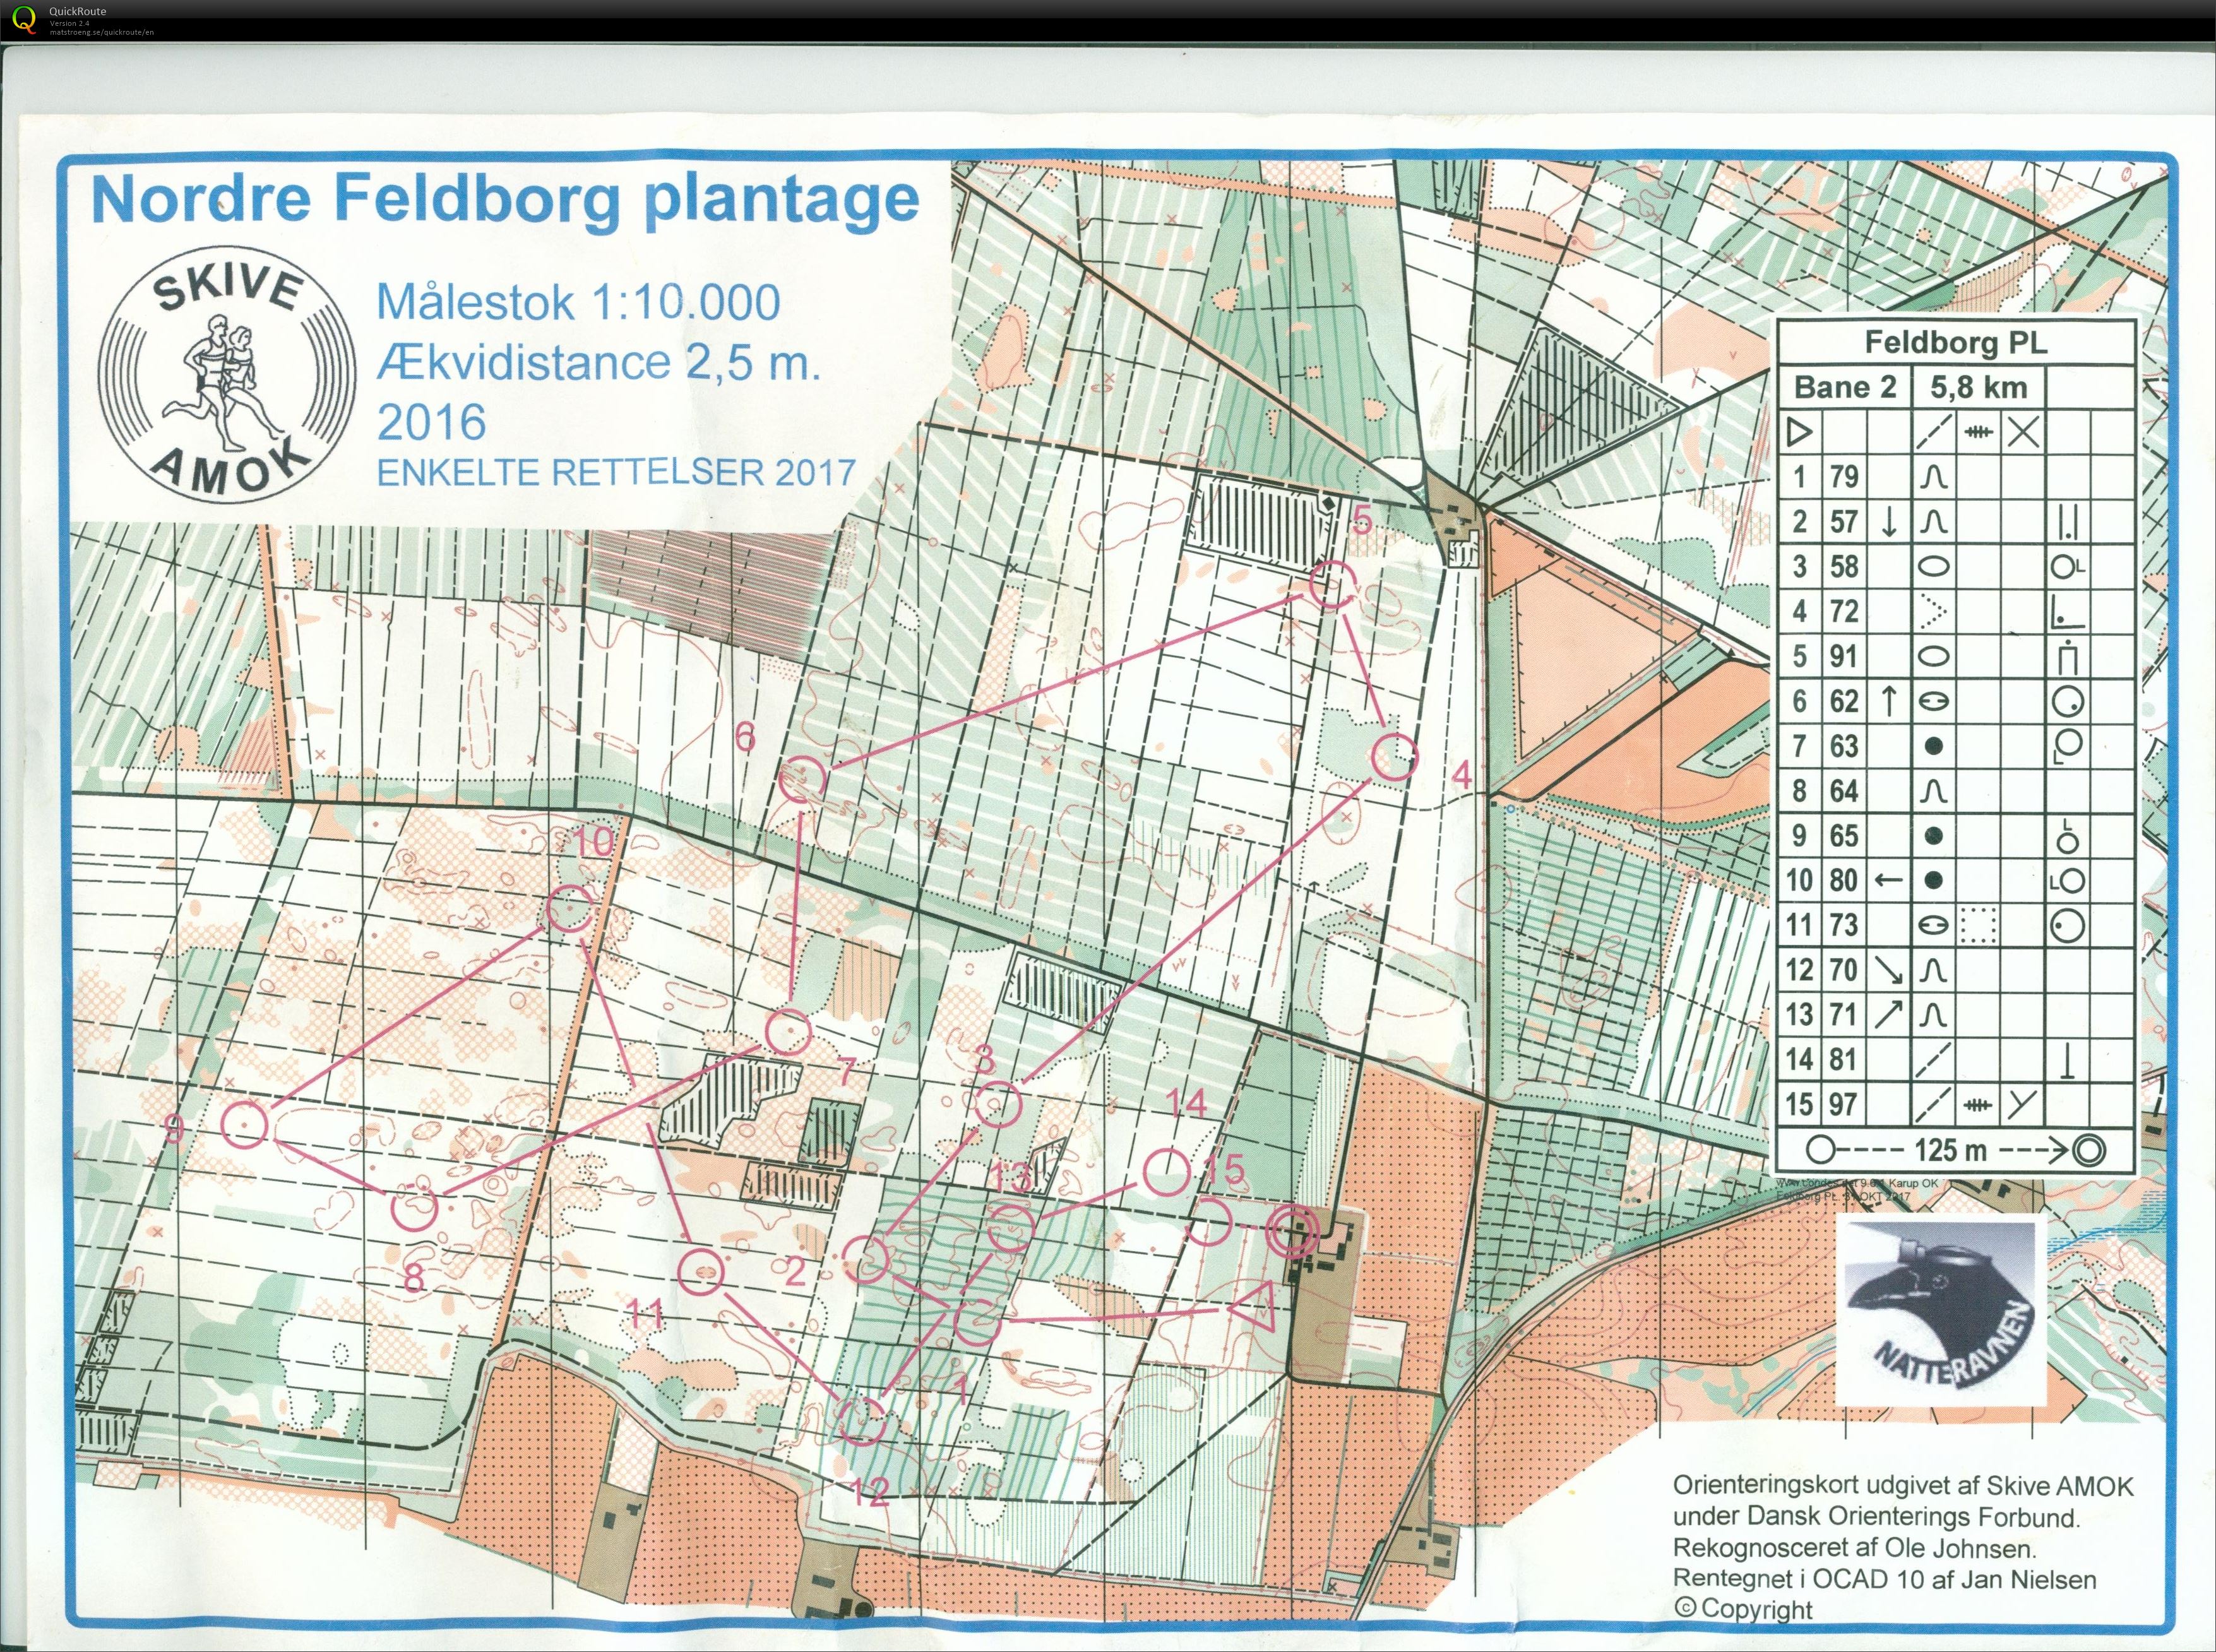Image resolution: width=2216 pixels, height=1652 pixels.
Task: Click control circle 14 on the map
Action: 1166,1173
